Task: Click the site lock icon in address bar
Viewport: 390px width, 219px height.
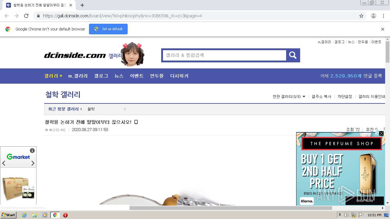Action: (38, 16)
